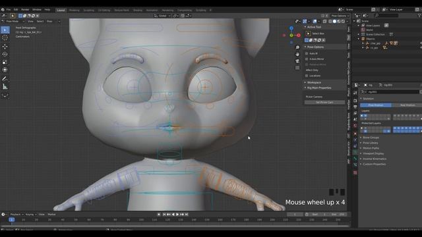Select the Move tool
Viewport: 422px width, 237px height.
click(x=5, y=46)
